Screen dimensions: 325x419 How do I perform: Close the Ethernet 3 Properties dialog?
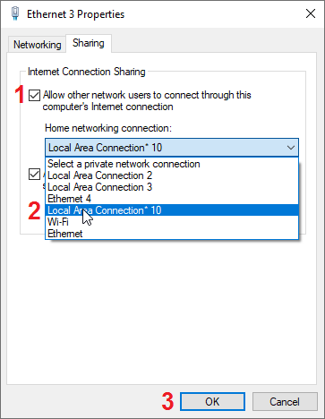311,13
